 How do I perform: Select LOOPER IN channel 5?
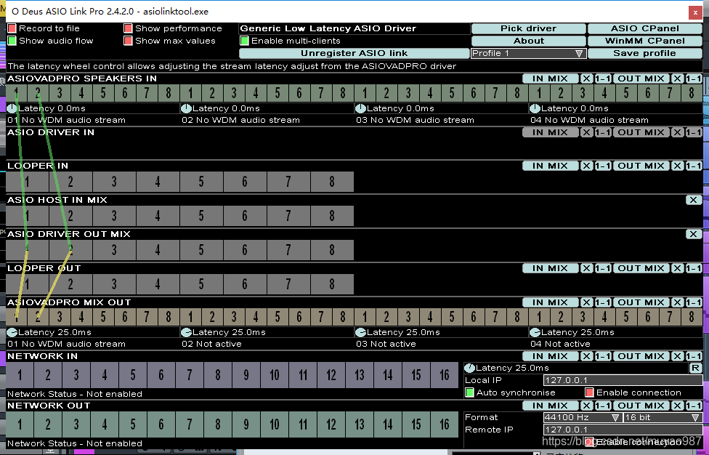201,182
